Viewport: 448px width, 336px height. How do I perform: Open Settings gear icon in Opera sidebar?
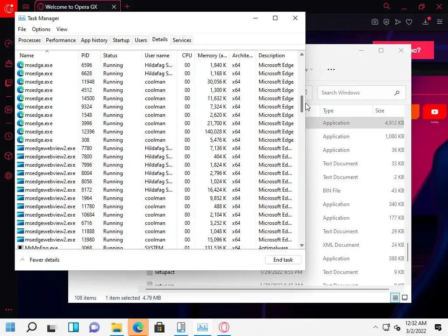9,176
